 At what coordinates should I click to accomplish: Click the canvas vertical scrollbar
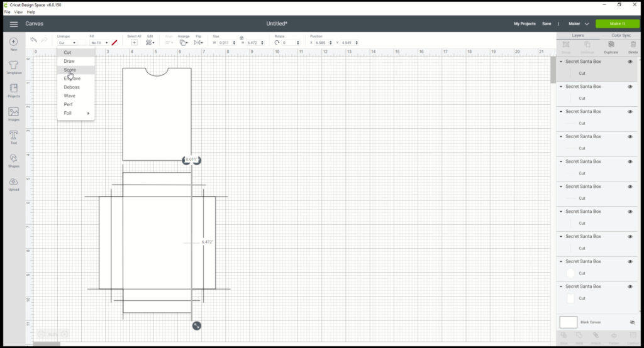tap(553, 70)
